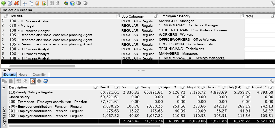This screenshot has width=275, height=128.
Task: Click the green cube with plus icon
Action: click(x=66, y=3)
